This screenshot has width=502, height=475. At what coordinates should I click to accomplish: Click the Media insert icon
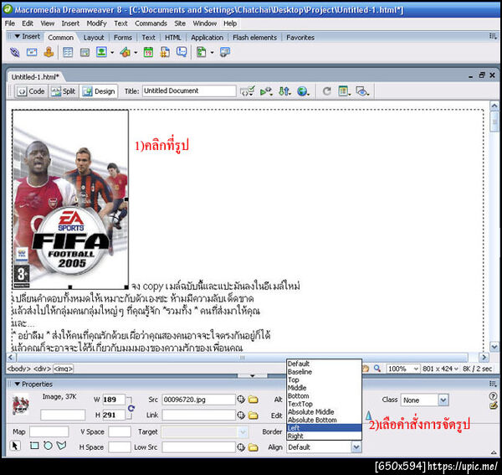coord(125,52)
